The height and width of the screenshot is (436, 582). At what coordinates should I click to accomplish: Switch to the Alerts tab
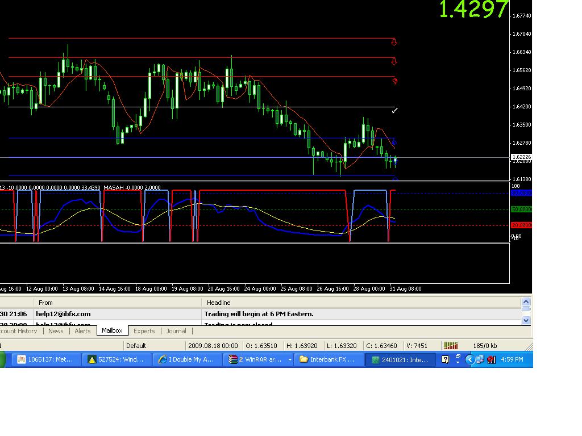82,331
